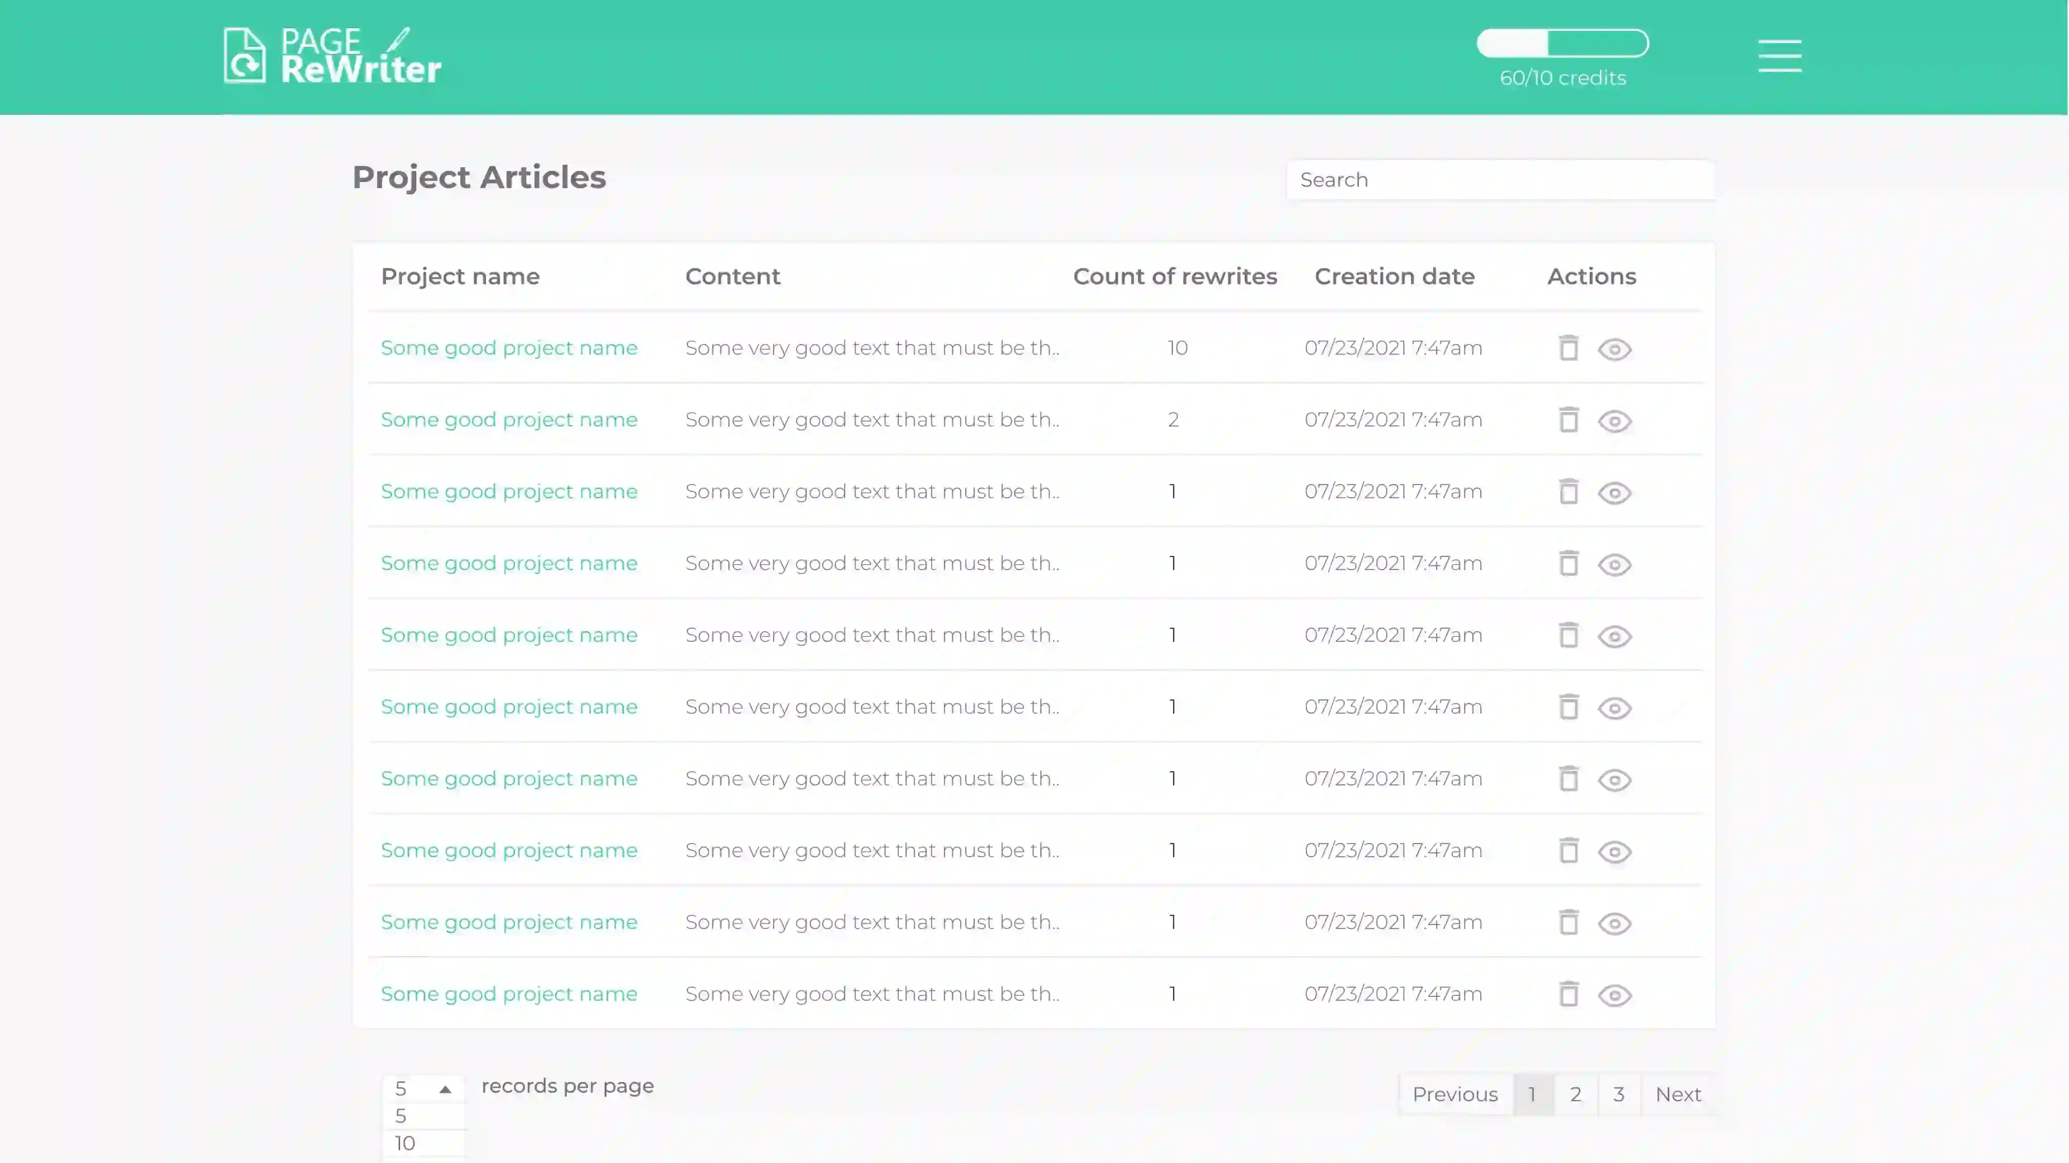Delete the fifth article row
Screen dimensions: 2069x1163
point(1568,636)
